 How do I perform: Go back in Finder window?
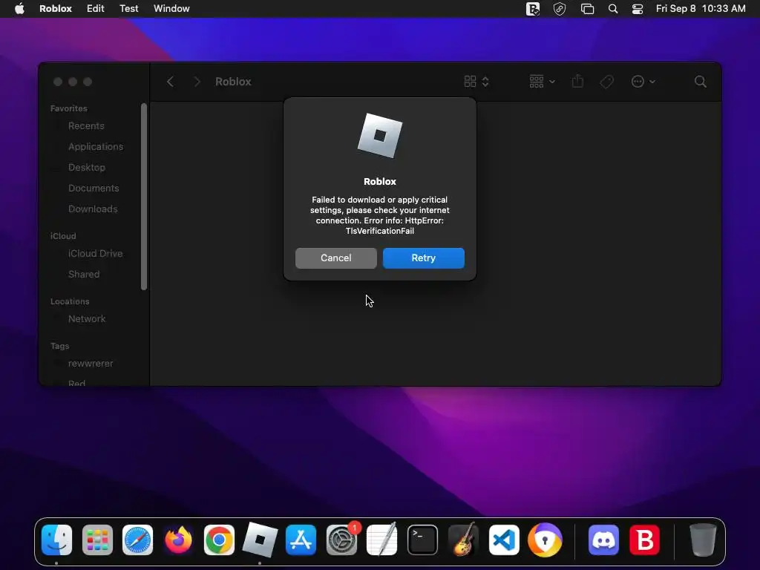[x=170, y=82]
